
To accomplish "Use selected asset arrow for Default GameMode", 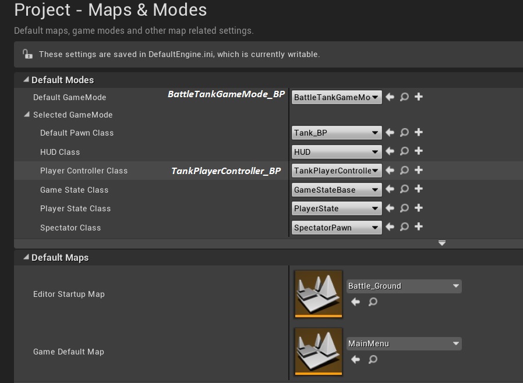I will 390,97.
